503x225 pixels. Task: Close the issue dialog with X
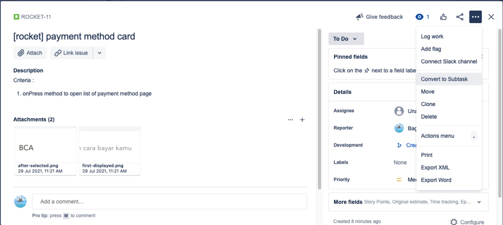491,17
